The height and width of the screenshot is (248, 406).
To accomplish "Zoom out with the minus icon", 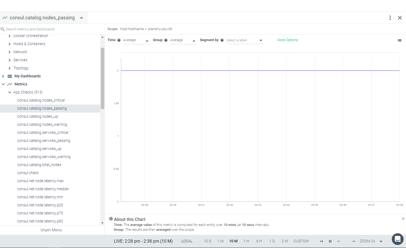I will (354, 241).
